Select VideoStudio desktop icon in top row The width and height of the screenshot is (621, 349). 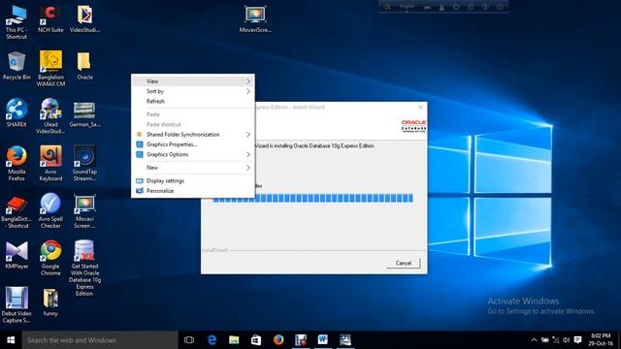coord(84,19)
